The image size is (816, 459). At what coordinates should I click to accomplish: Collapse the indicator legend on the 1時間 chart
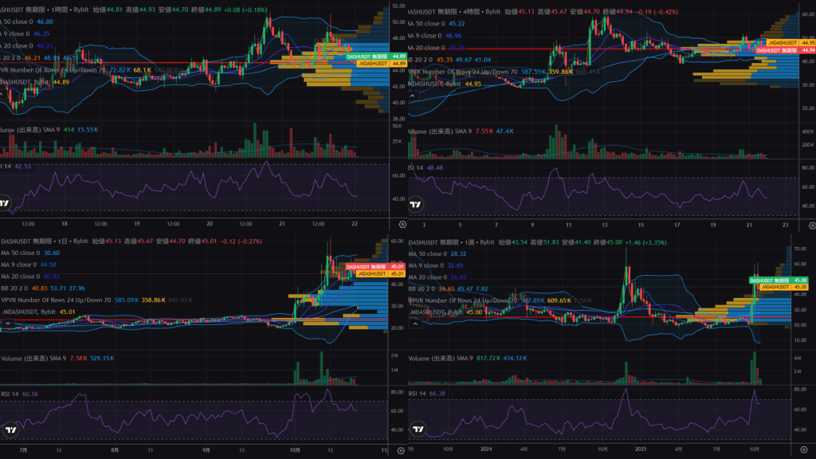pos(4,94)
